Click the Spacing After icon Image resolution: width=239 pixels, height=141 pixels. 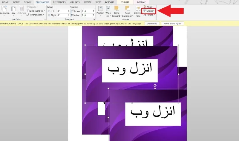[72, 15]
